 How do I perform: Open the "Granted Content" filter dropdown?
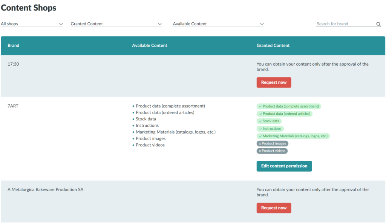pos(116,23)
